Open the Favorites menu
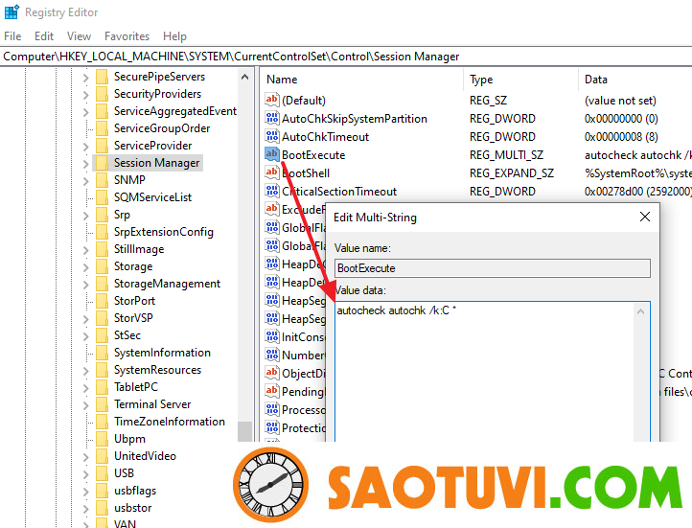Screen dimensions: 692x528 click(x=127, y=36)
